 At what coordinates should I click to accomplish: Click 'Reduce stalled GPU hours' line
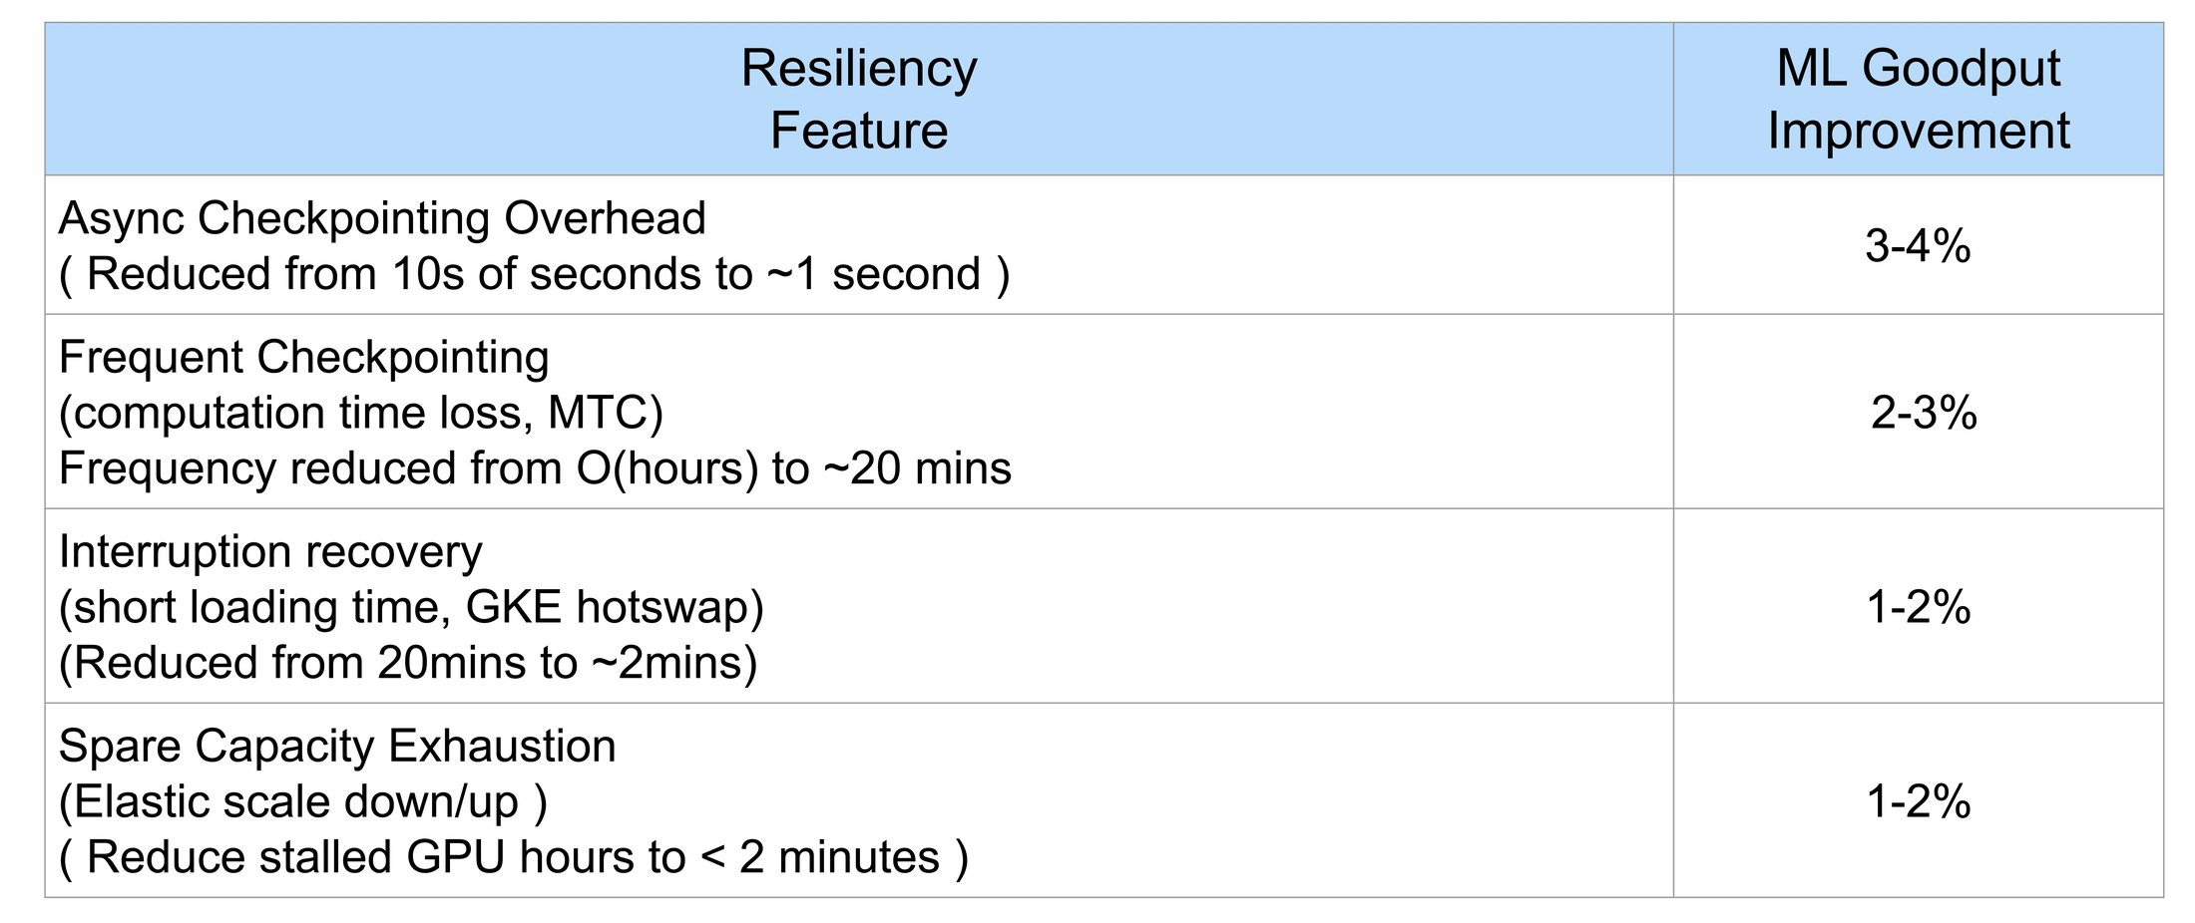(514, 858)
